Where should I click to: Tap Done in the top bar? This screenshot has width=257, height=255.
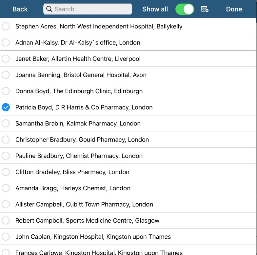[234, 9]
